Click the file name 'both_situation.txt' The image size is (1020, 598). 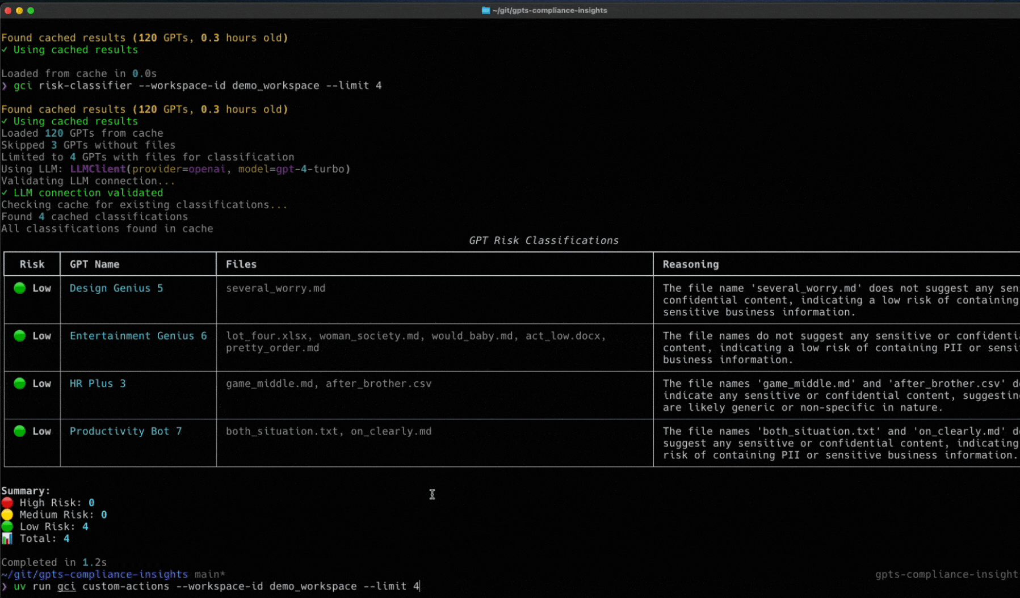pyautogui.click(x=282, y=431)
